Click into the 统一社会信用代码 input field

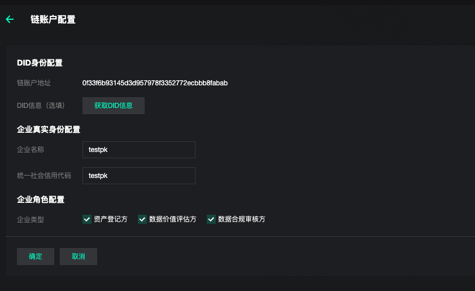pos(138,176)
